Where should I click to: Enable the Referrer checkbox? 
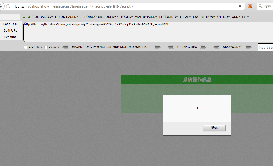click(x=46, y=47)
